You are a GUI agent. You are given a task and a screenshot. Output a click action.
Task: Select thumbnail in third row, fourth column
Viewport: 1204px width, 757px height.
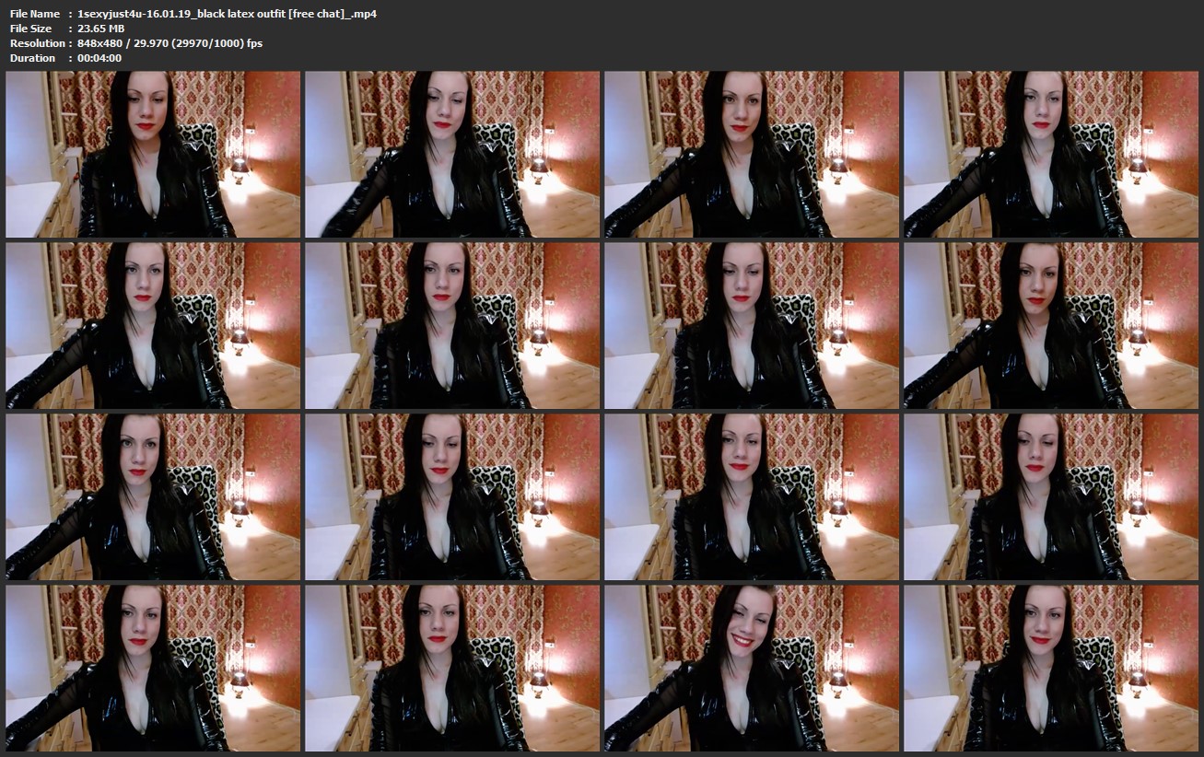pyautogui.click(x=1051, y=497)
